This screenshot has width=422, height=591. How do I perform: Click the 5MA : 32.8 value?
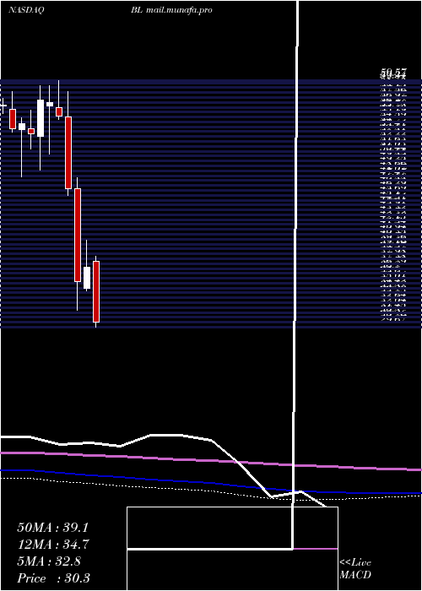click(49, 561)
